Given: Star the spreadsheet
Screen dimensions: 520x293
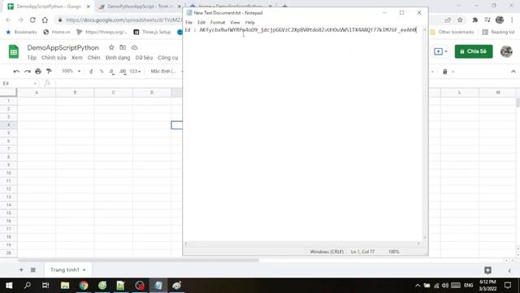Looking at the screenshot, I should [111, 47].
